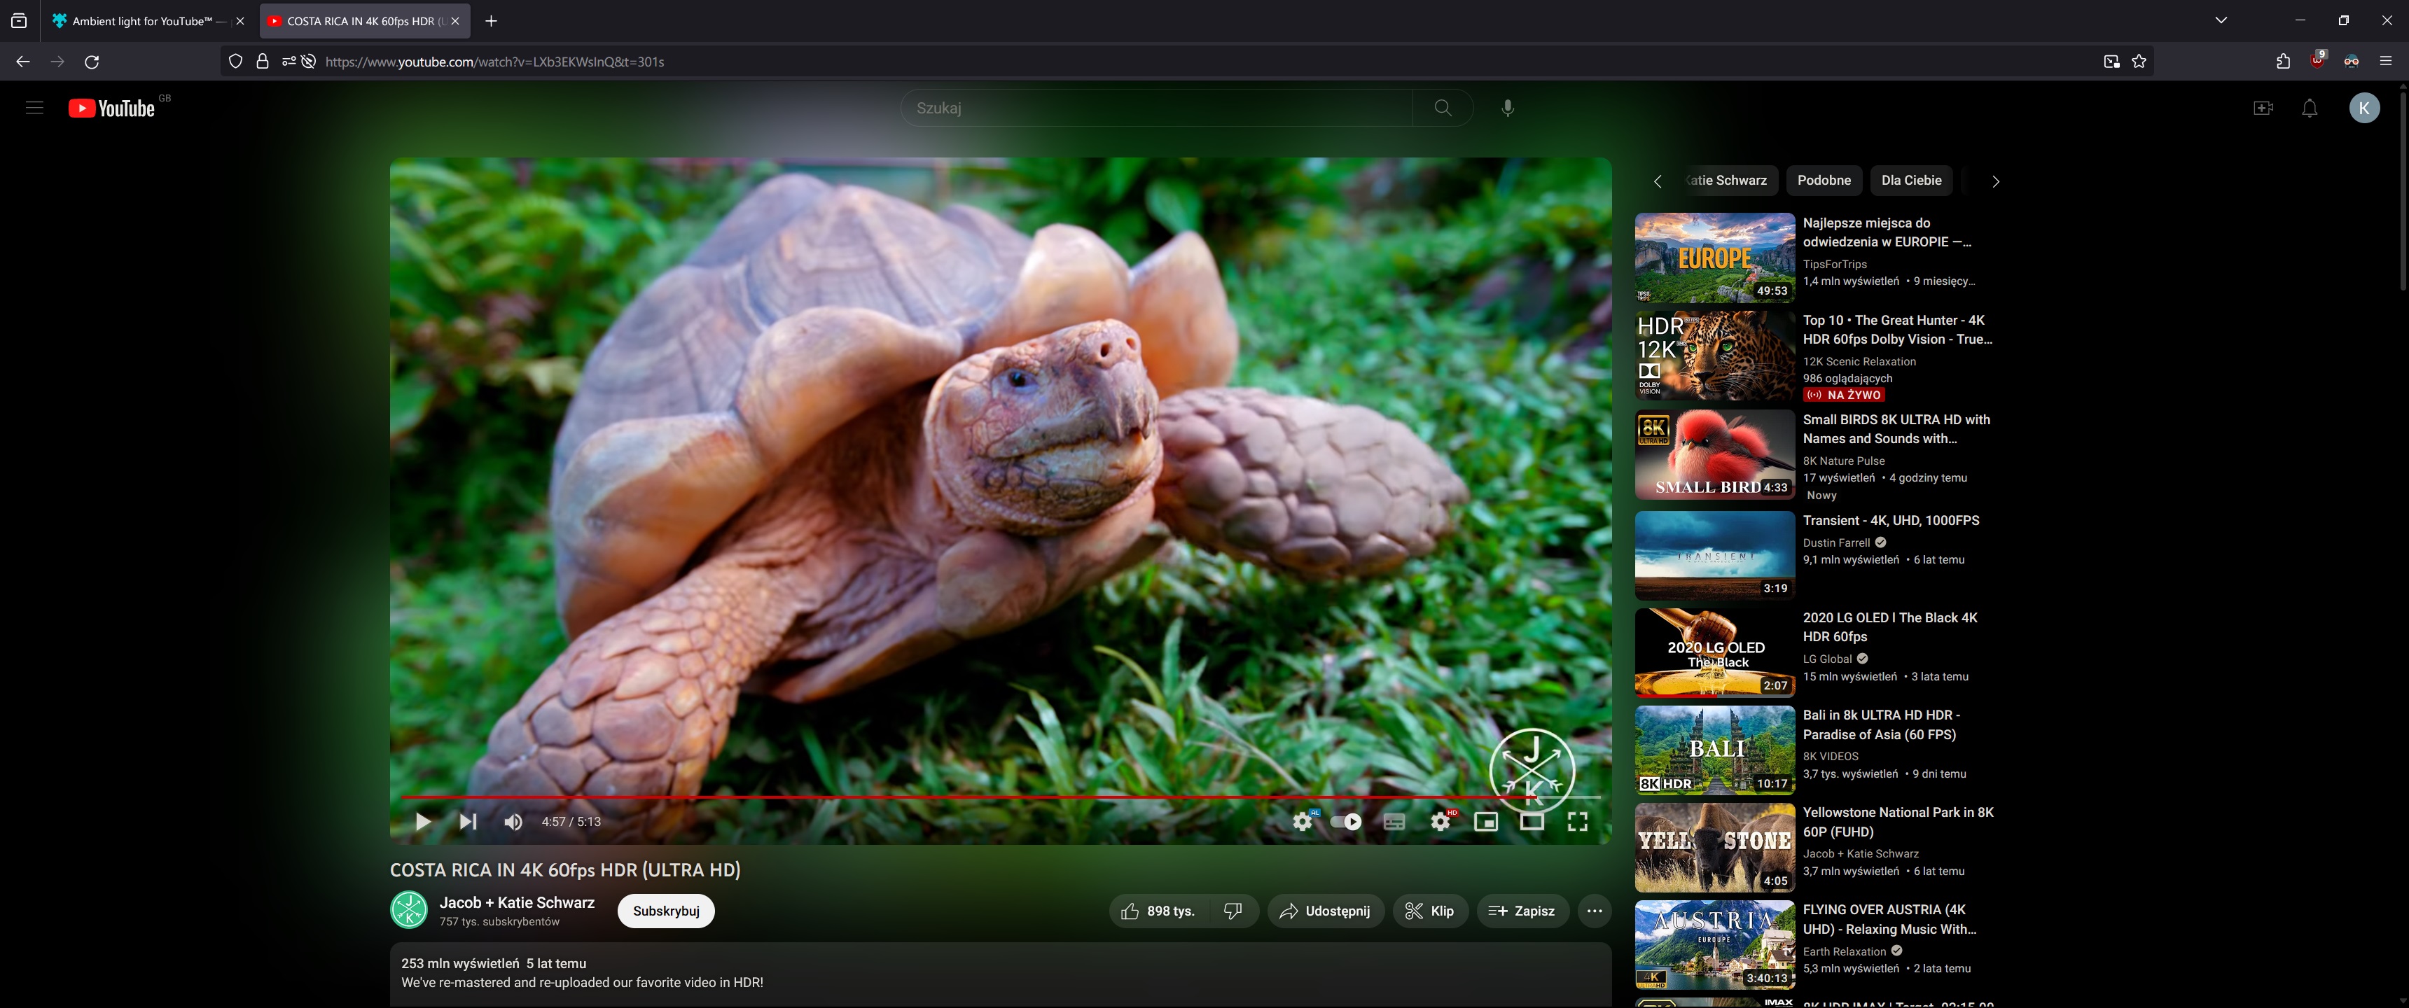Focus the Szukaj search field
Image resolution: width=2409 pixels, height=1008 pixels.
point(1155,108)
